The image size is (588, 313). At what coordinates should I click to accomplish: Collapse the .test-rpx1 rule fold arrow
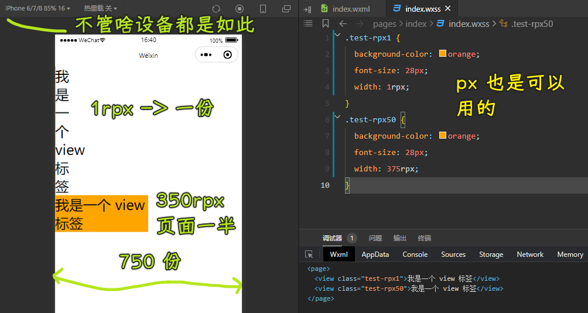(x=337, y=35)
